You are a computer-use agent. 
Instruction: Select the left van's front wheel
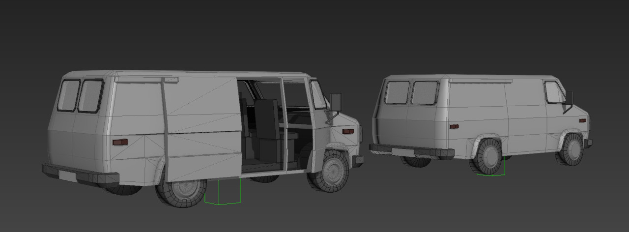point(328,171)
